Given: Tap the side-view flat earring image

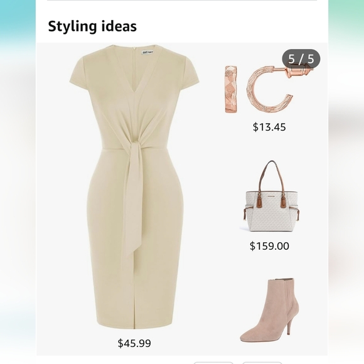Looking at the screenshot, I should [x=231, y=89].
